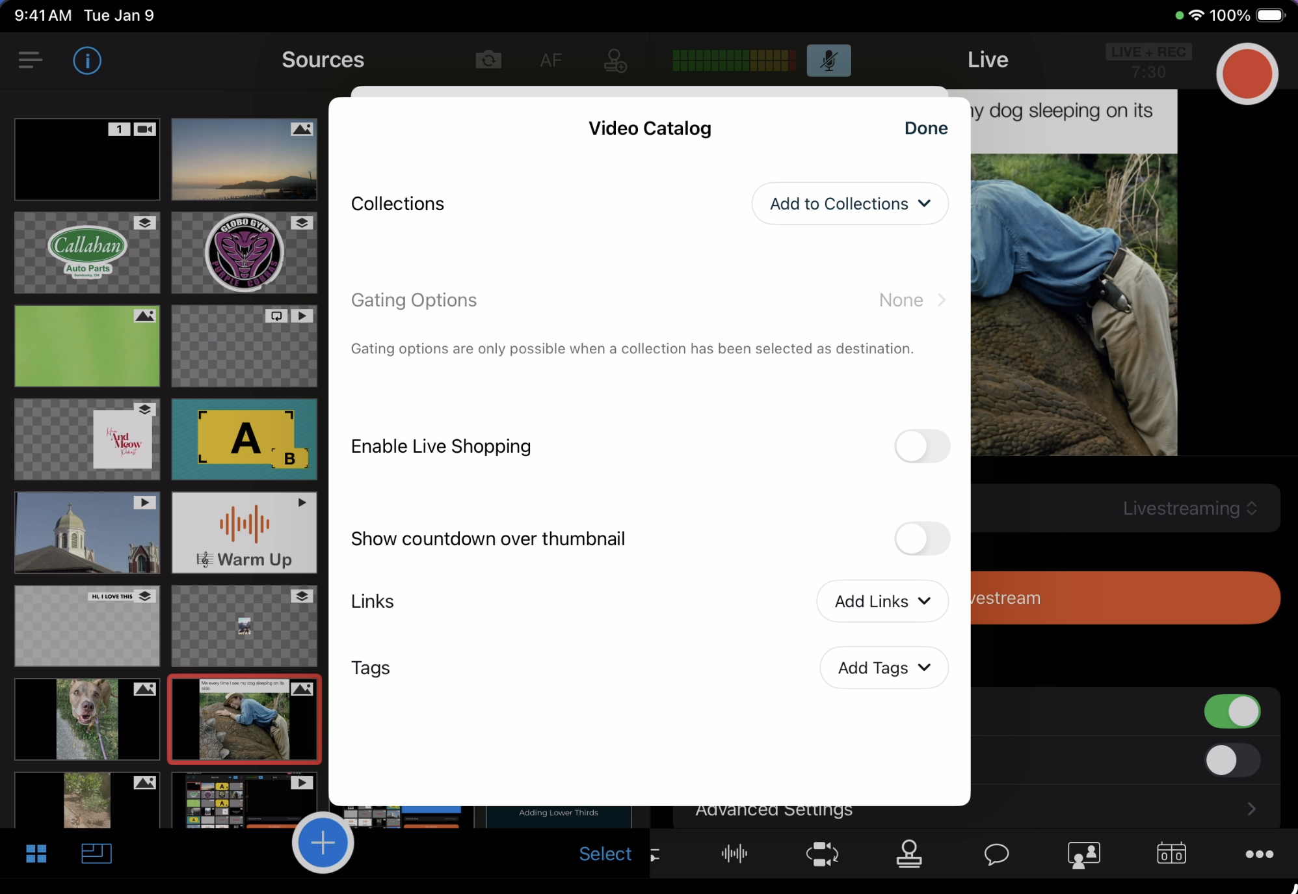
Task: Switch to grid view of sources
Action: [x=36, y=854]
